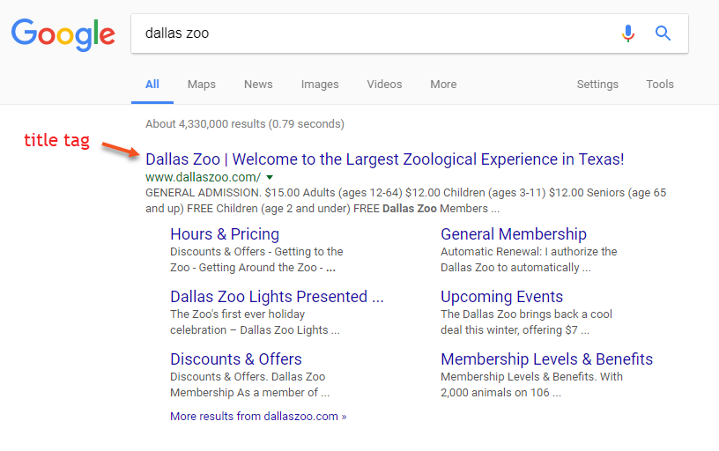The width and height of the screenshot is (719, 451).
Task: Click the voice search microphone icon
Action: click(x=627, y=33)
